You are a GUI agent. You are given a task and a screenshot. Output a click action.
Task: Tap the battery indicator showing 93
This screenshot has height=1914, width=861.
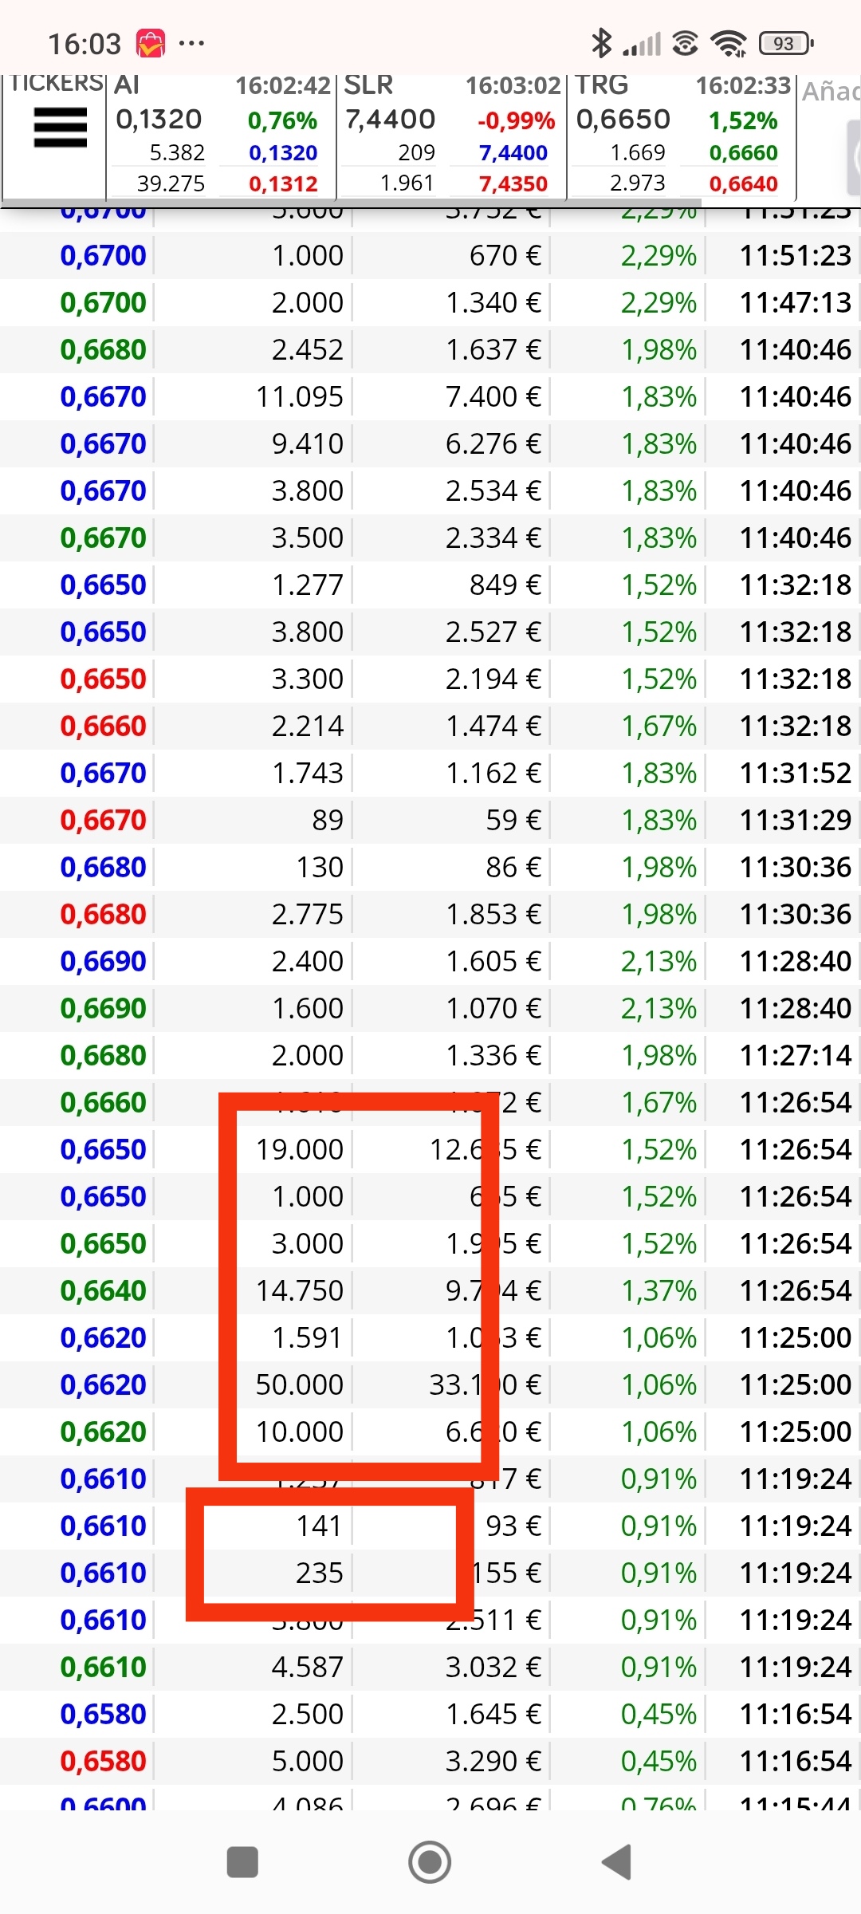point(786,43)
